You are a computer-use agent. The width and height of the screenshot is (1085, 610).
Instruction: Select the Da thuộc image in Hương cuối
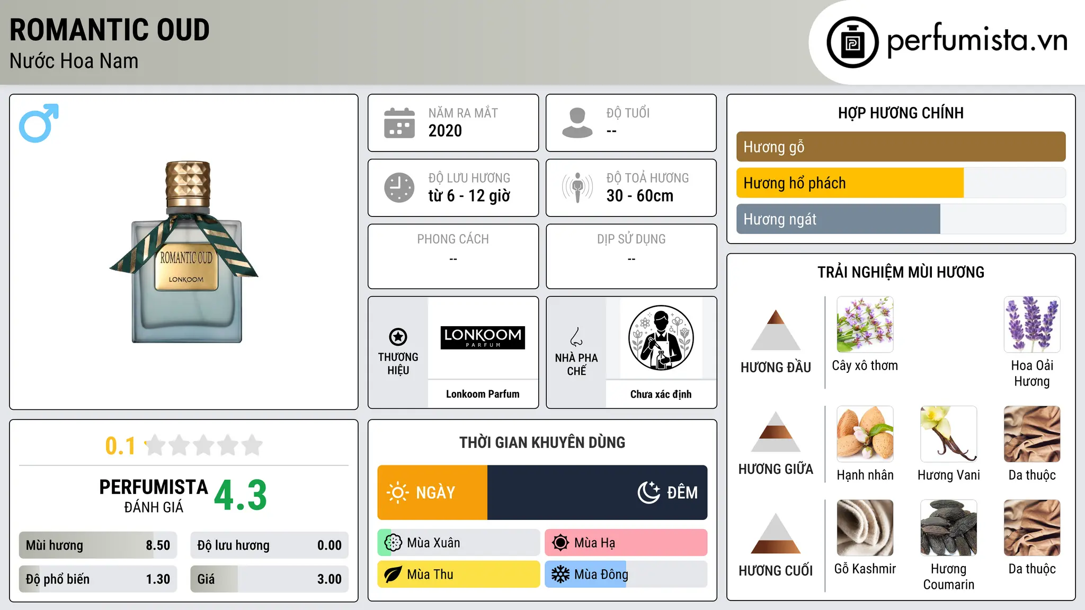click(1032, 528)
